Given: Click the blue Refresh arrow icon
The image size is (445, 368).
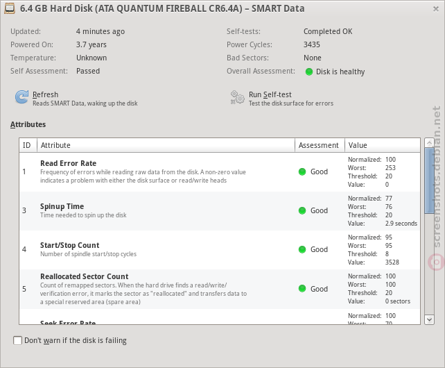Looking at the screenshot, I should (x=21, y=97).
